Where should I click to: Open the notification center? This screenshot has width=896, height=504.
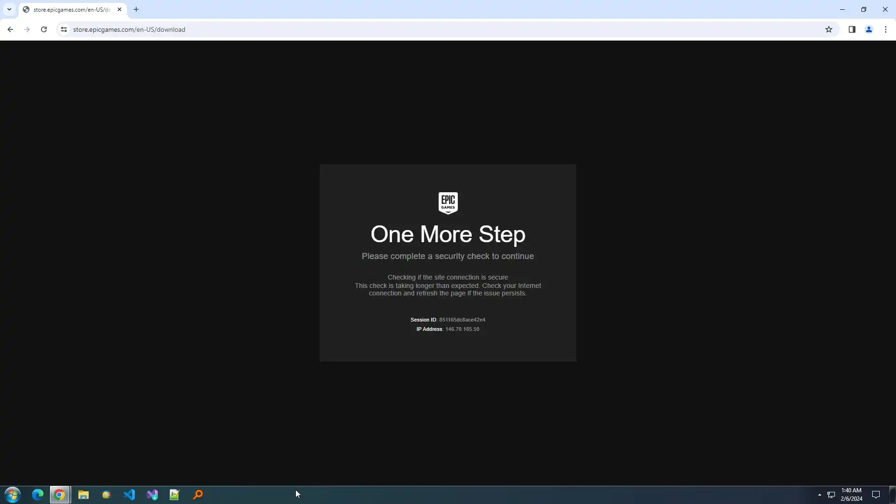[876, 495]
